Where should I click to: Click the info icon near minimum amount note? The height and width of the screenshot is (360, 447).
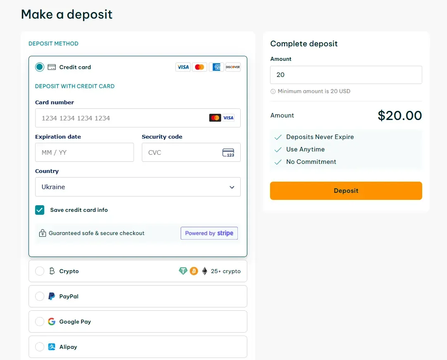(274, 91)
